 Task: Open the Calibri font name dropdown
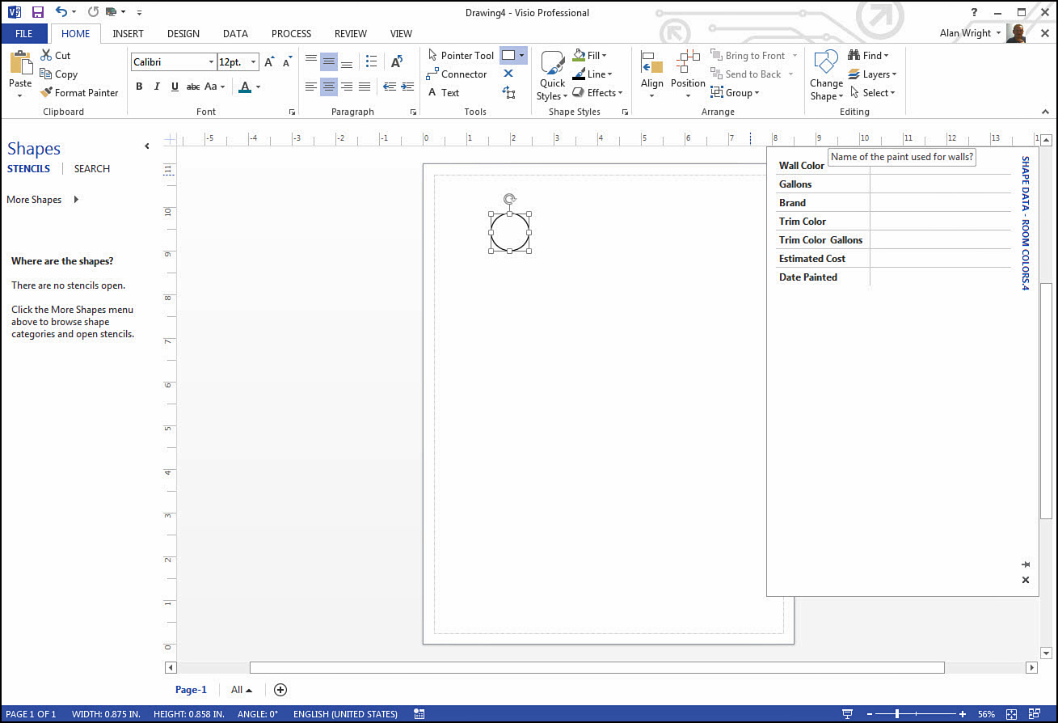[x=211, y=62]
